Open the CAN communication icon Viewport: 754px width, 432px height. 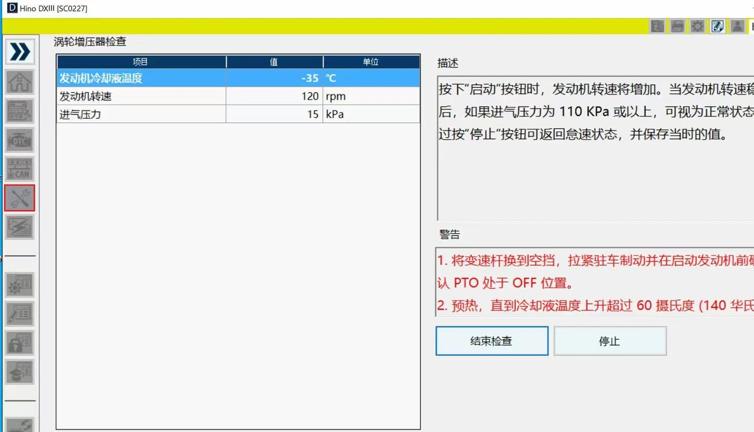point(20,169)
